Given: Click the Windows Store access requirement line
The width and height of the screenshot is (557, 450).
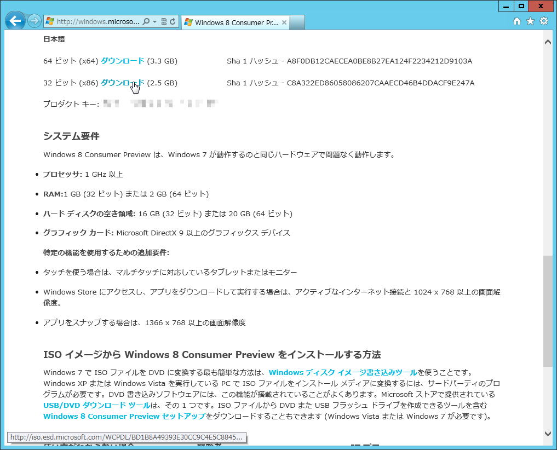Looking at the screenshot, I should (272, 297).
